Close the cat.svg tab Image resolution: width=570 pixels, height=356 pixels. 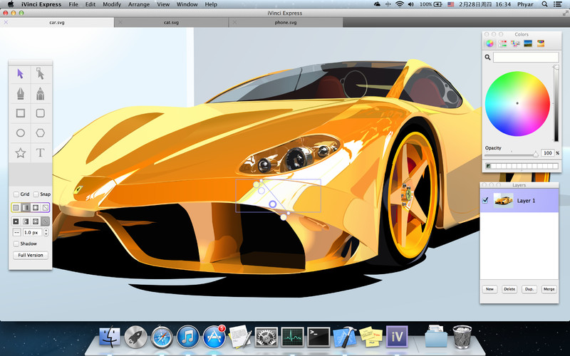[x=120, y=22]
